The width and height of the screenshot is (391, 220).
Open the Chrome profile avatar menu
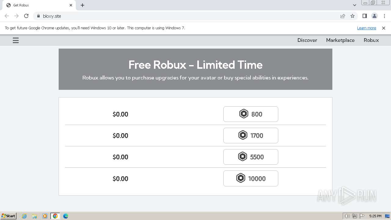pos(374,16)
